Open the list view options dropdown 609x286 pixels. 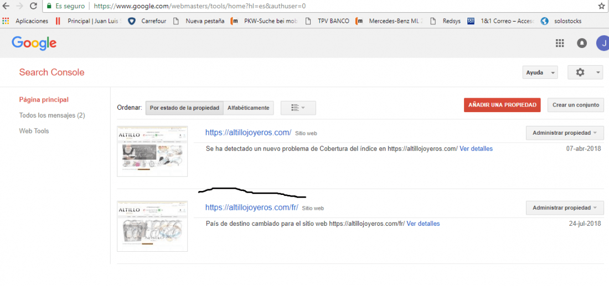(298, 108)
